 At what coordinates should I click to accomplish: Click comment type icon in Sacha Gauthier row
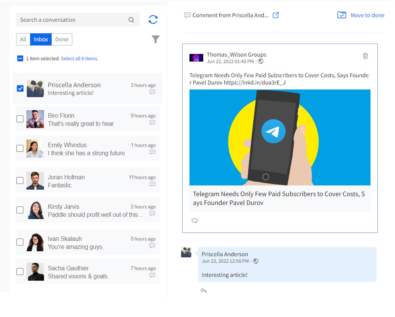(152, 275)
